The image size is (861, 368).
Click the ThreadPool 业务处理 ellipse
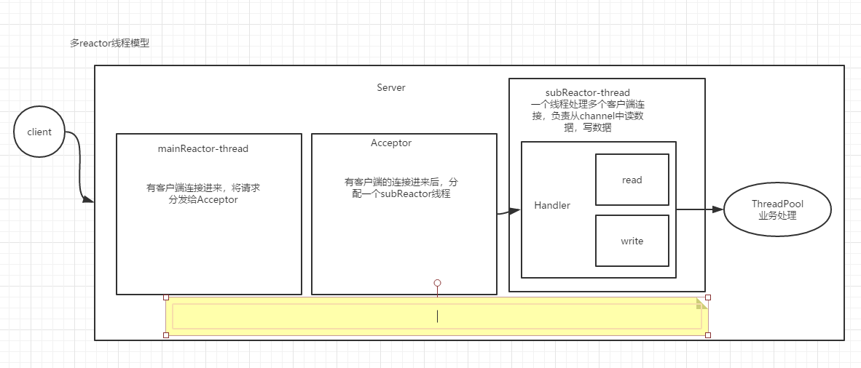pyautogui.click(x=777, y=209)
